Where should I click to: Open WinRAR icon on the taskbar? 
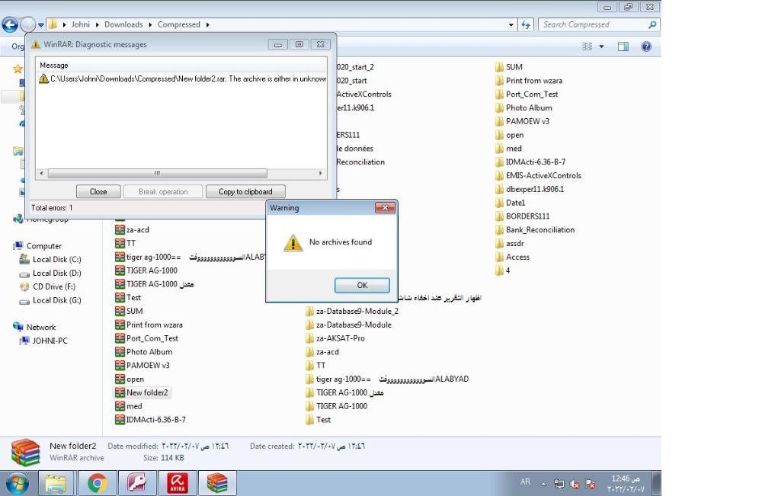217,483
